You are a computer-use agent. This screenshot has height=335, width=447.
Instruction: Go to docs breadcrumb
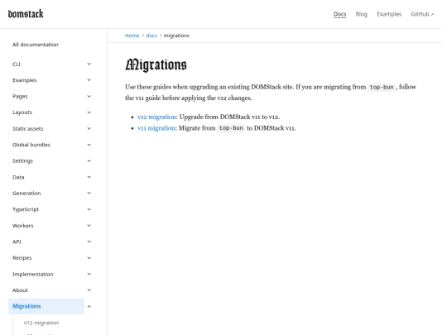pos(151,36)
